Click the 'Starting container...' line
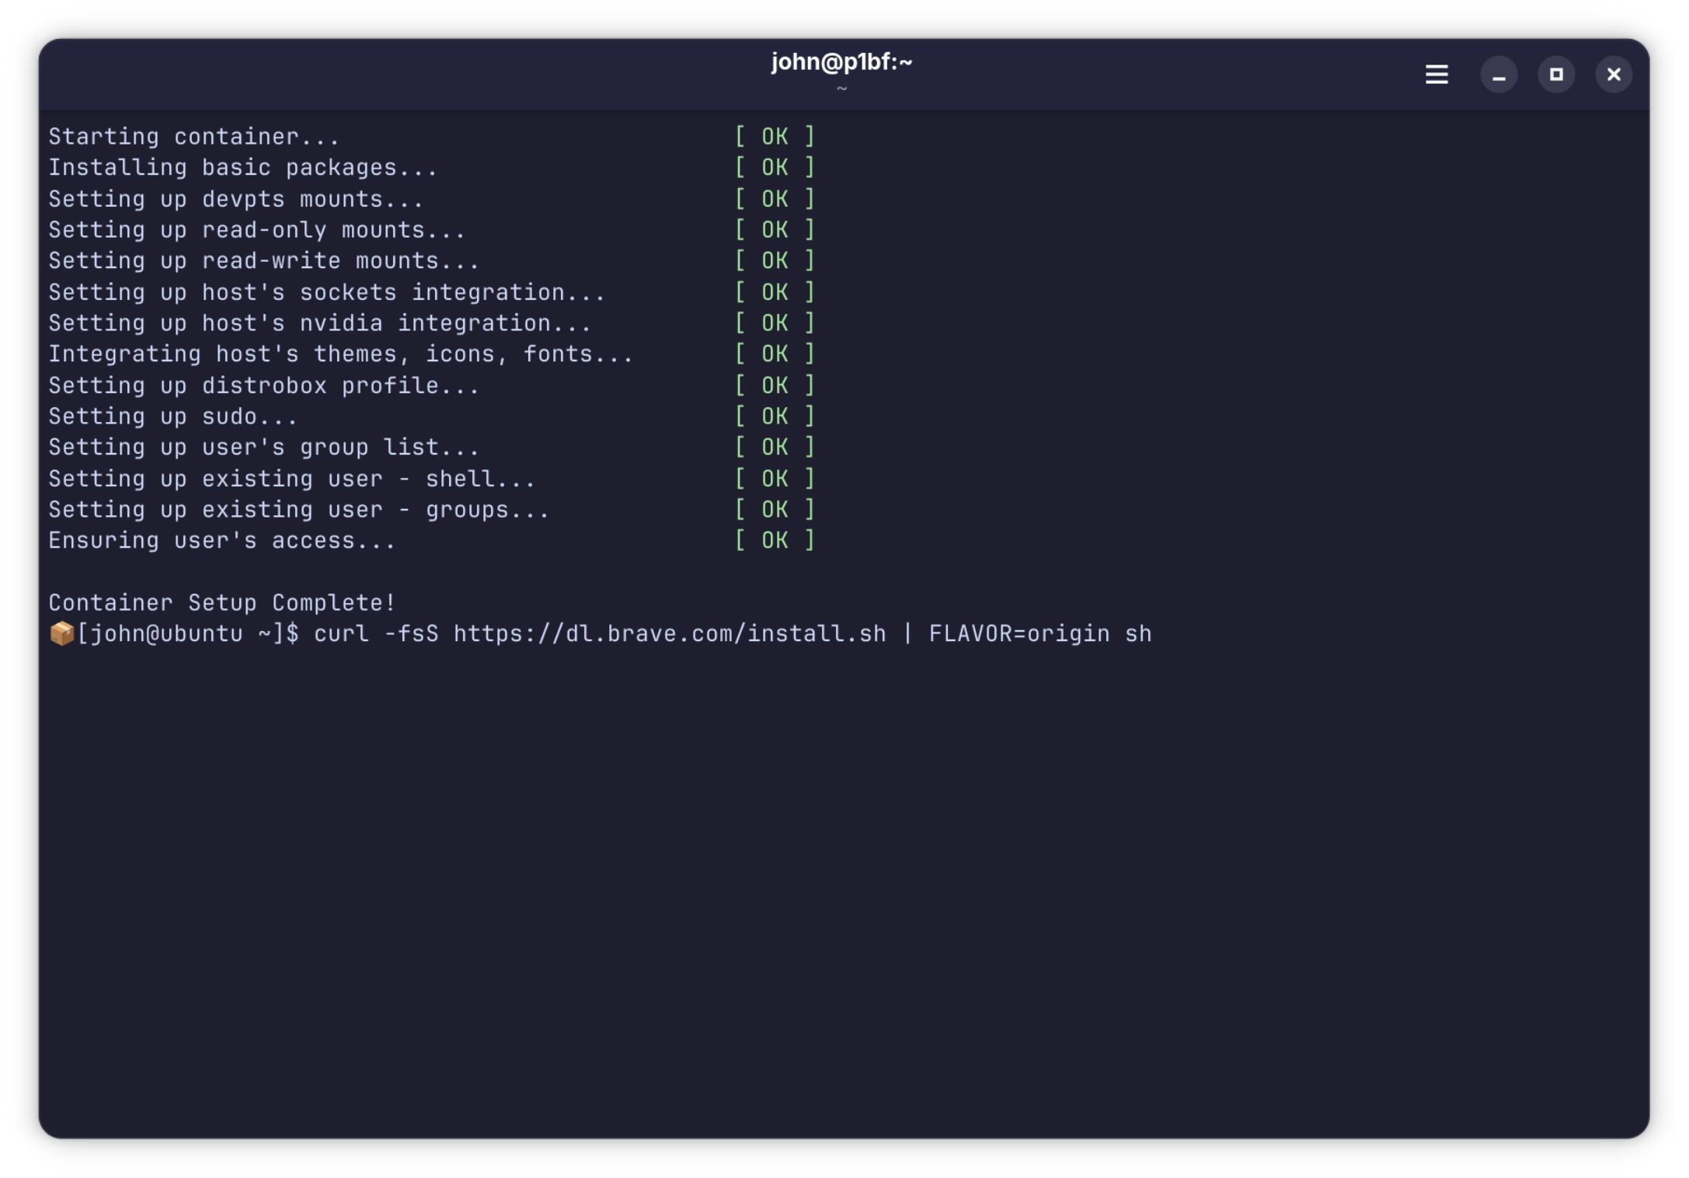This screenshot has width=1689, height=1178. 194,137
